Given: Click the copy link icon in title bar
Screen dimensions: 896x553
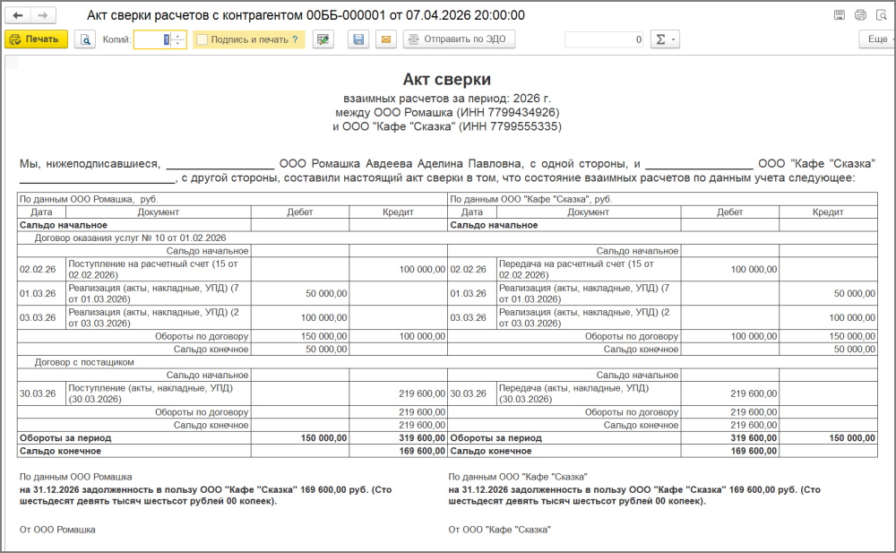Looking at the screenshot, I should point(881,15).
